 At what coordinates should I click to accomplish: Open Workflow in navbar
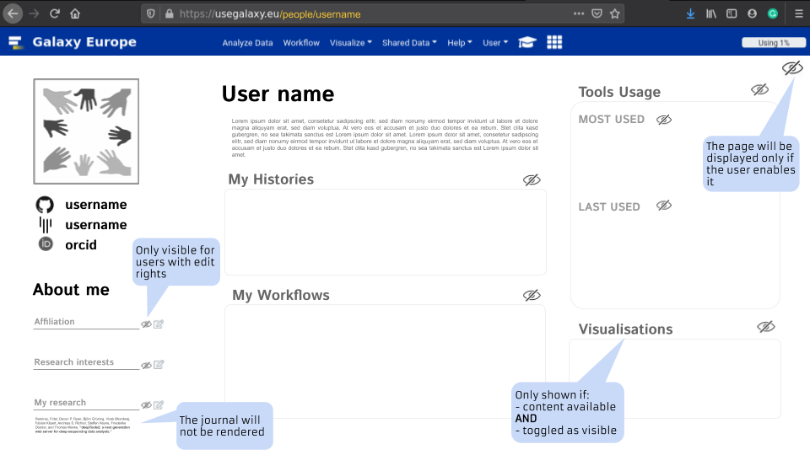(x=301, y=43)
